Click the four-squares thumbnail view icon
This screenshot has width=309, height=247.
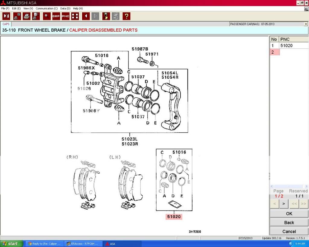point(75,16)
